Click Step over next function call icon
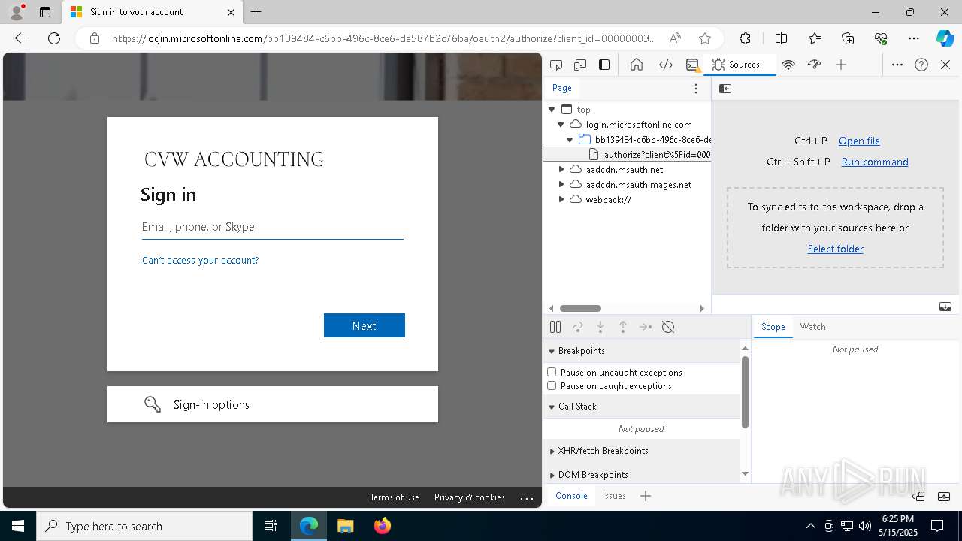 click(x=578, y=327)
